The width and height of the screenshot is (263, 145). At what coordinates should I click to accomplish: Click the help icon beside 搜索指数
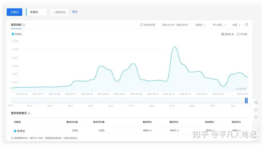(x=24, y=25)
